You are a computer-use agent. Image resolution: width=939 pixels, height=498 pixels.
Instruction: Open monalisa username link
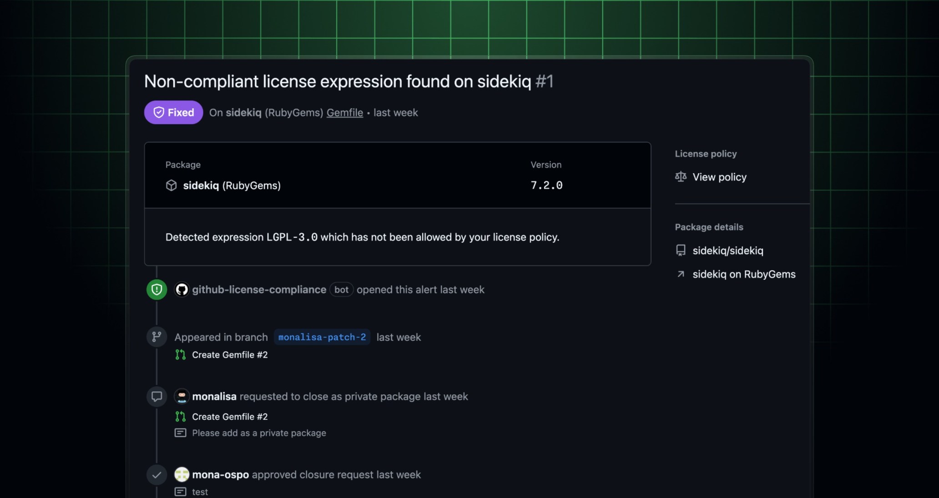(x=214, y=397)
